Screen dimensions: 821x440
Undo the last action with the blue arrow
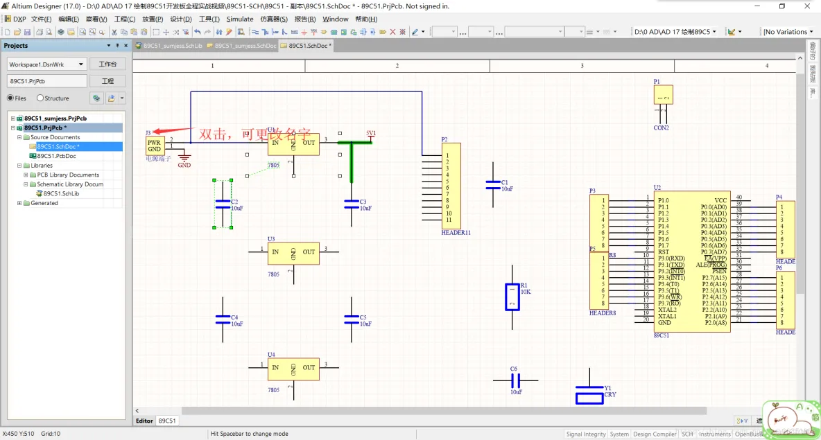[198, 32]
